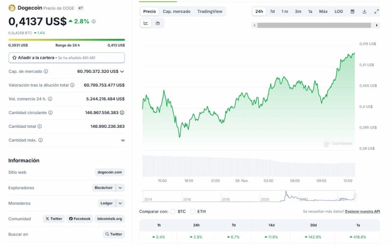Click the historical overview mini chart

(249, 196)
